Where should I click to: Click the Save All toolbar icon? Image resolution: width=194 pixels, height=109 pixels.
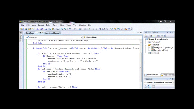pyautogui.click(x=42, y=29)
